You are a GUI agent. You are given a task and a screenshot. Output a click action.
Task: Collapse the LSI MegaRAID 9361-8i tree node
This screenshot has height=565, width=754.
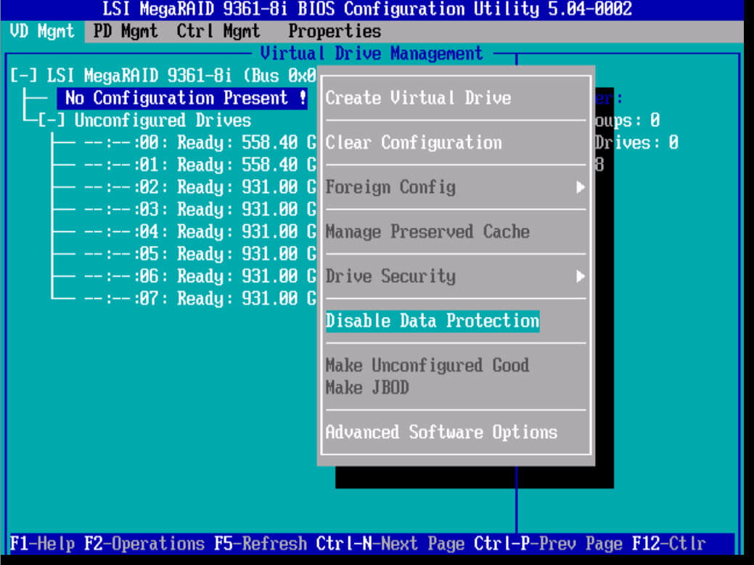[x=20, y=75]
